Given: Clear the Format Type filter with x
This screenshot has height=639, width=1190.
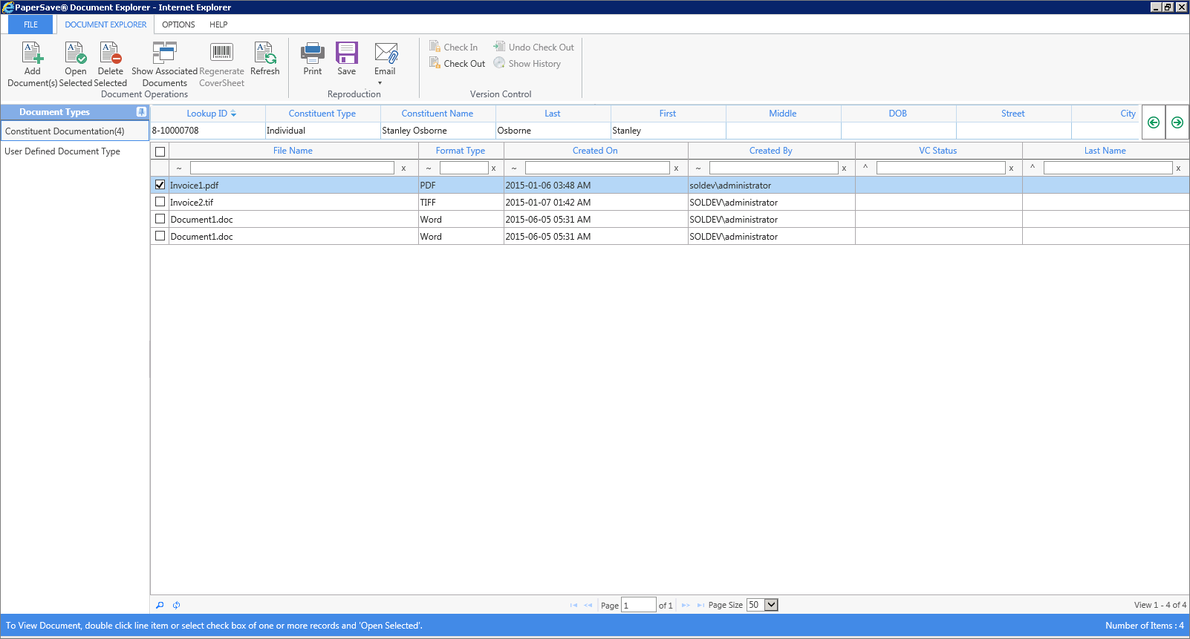Looking at the screenshot, I should tap(493, 168).
